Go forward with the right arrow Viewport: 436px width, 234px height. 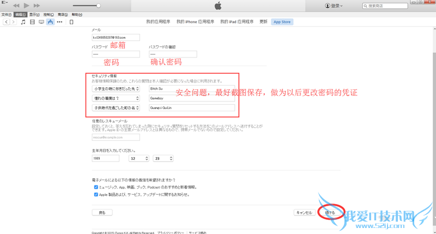13,22
